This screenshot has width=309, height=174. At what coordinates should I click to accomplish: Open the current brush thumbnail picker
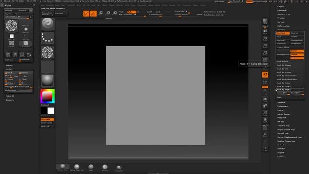[x=47, y=24]
